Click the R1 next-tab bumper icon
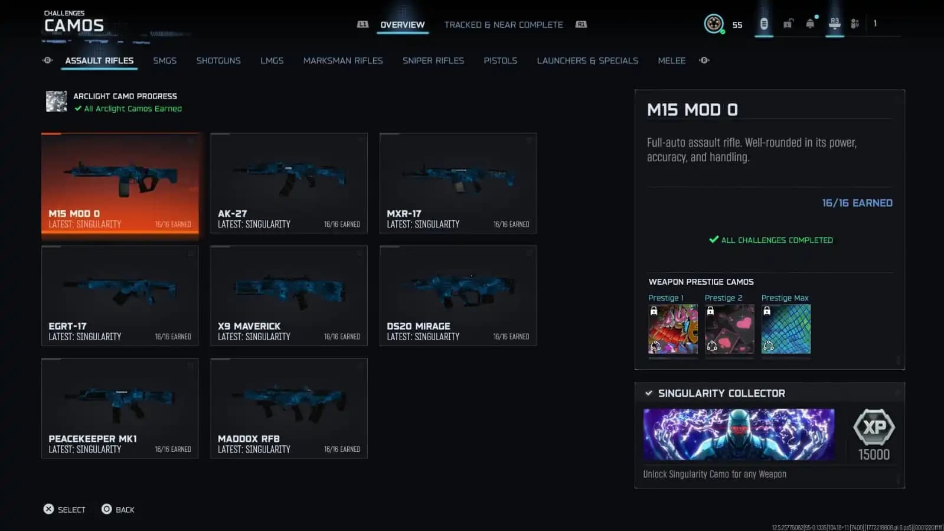Viewport: 944px width, 531px height. (581, 24)
